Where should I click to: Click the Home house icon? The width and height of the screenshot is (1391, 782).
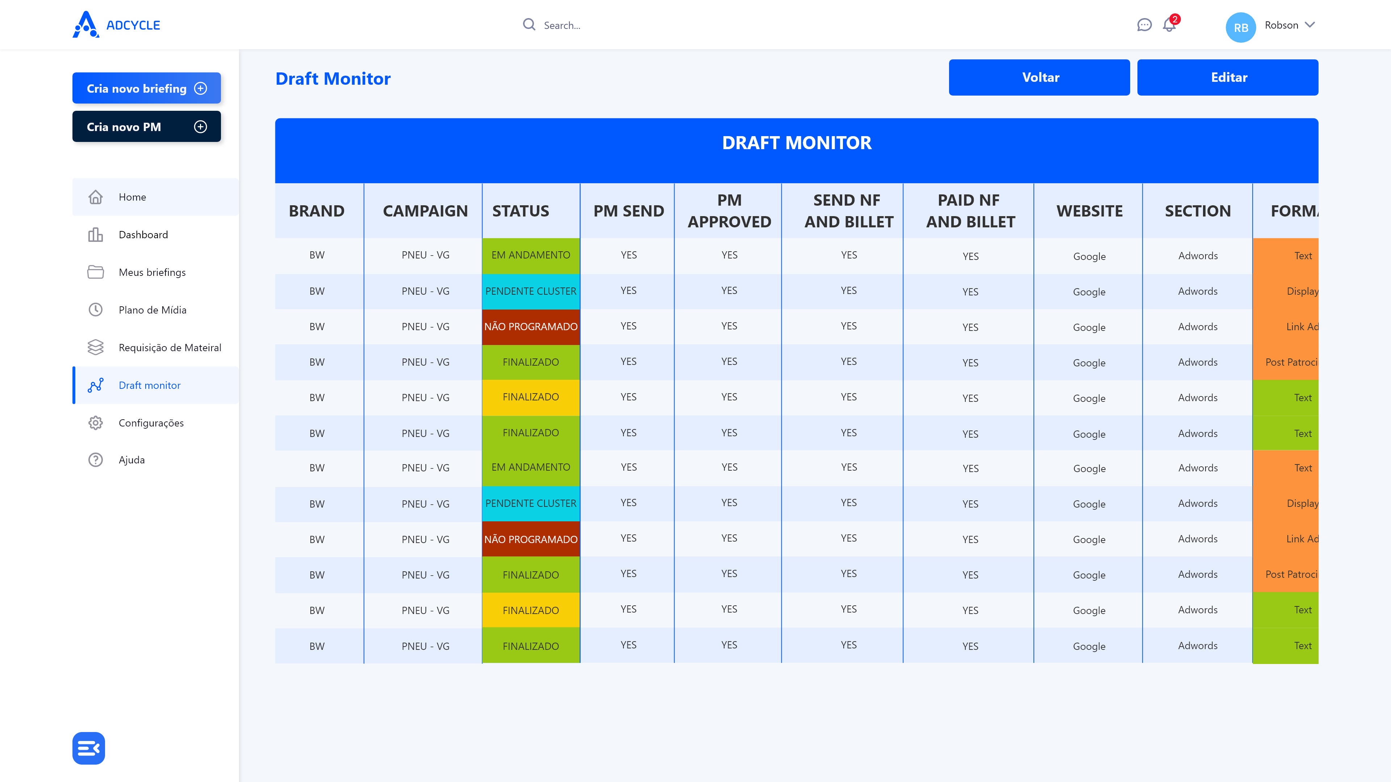point(96,197)
